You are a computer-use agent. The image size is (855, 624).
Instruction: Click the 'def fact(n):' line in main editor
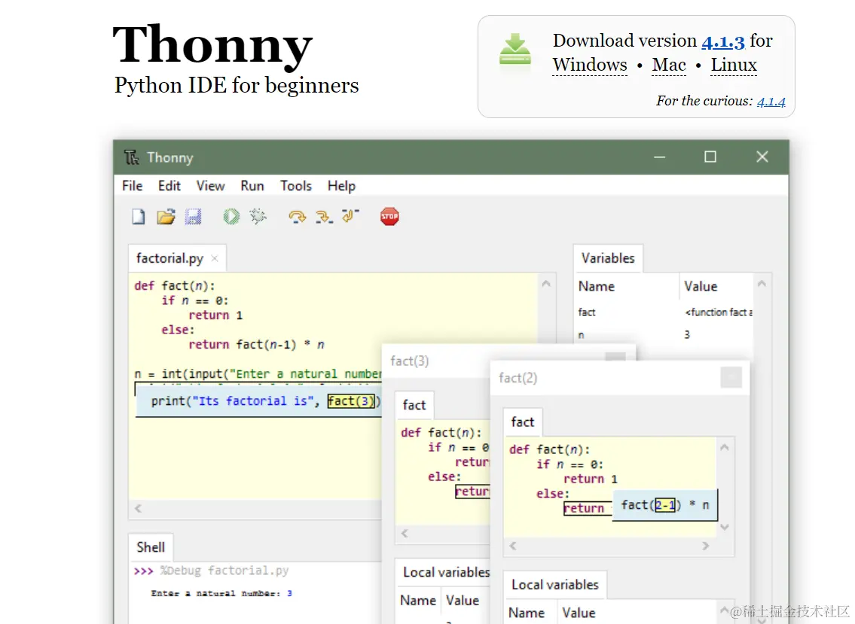[175, 285]
